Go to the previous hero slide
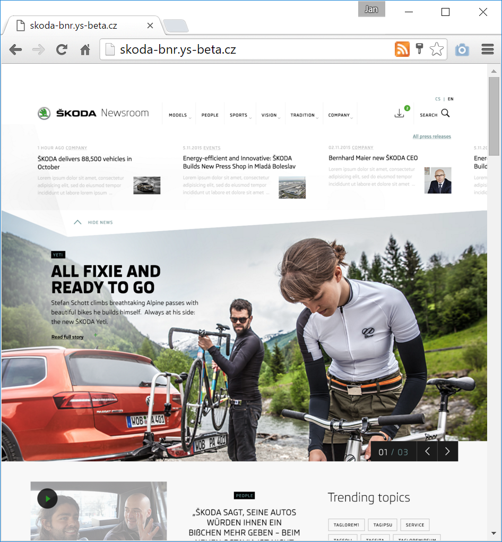The image size is (502, 542). point(427,451)
